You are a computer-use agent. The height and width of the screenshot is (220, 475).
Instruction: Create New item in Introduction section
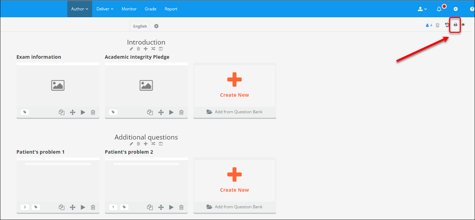(234, 86)
